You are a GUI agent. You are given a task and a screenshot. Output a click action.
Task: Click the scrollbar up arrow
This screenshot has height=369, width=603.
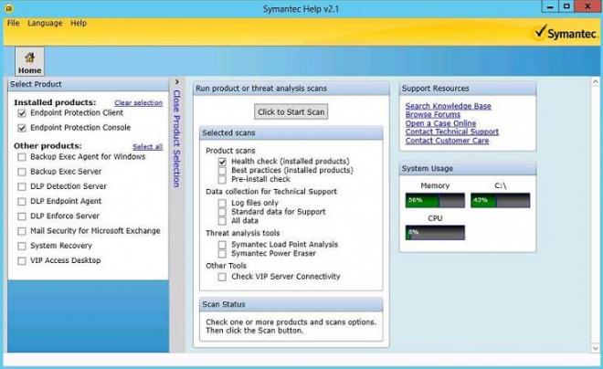pos(596,82)
